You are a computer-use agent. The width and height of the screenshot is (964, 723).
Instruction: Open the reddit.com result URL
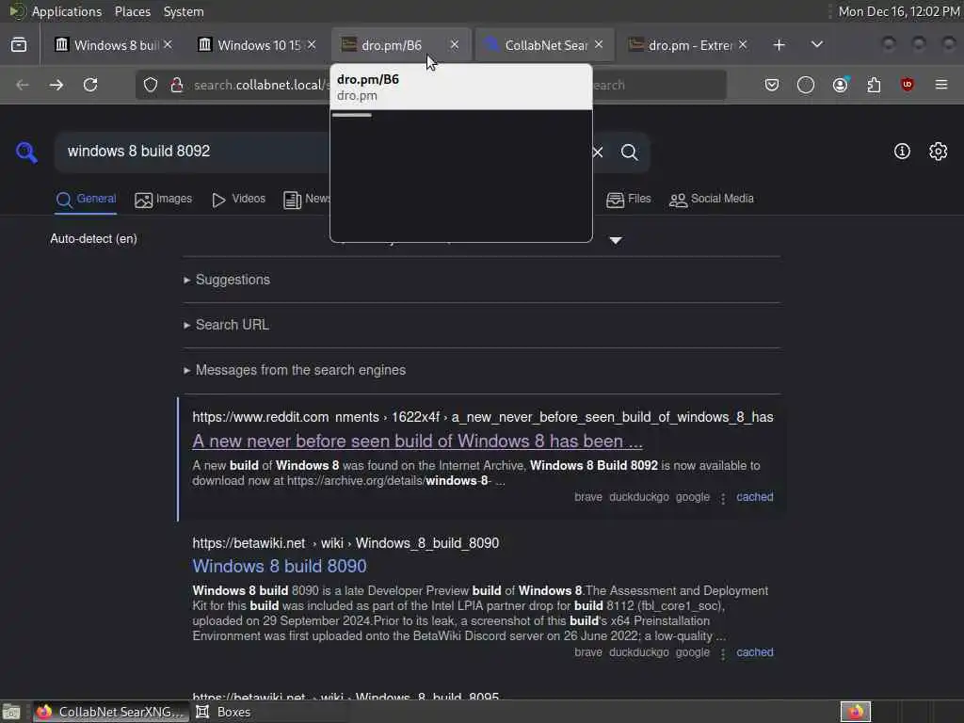(483, 417)
